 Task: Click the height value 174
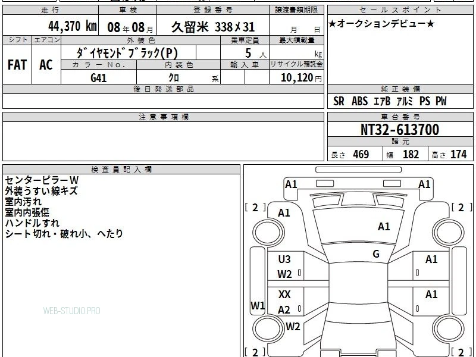[x=458, y=154]
